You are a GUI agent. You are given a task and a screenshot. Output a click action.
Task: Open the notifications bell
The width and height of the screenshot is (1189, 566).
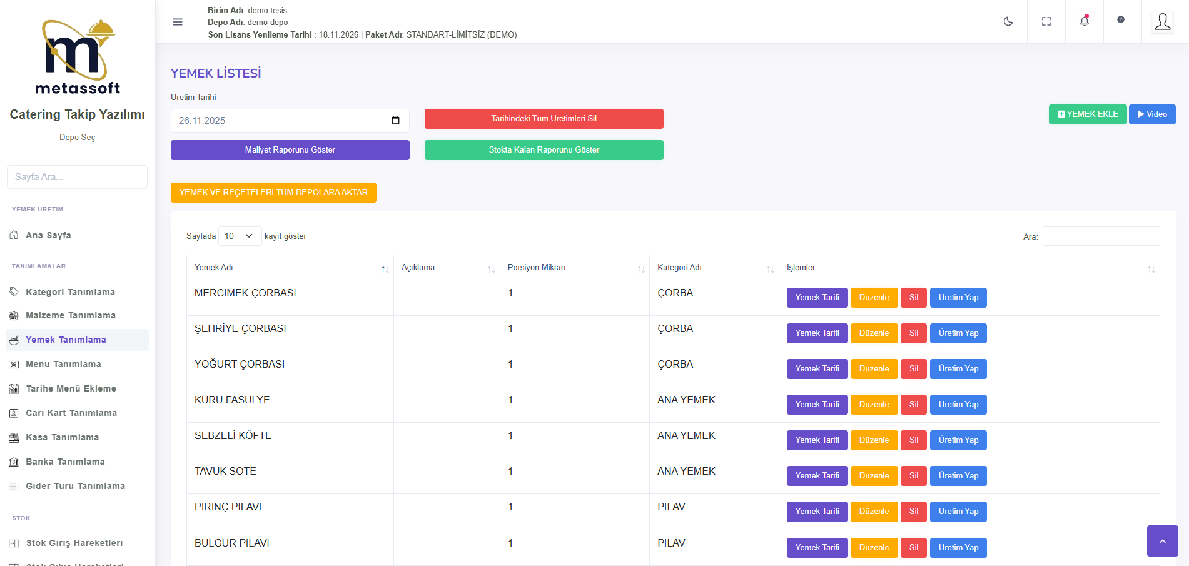coord(1085,21)
